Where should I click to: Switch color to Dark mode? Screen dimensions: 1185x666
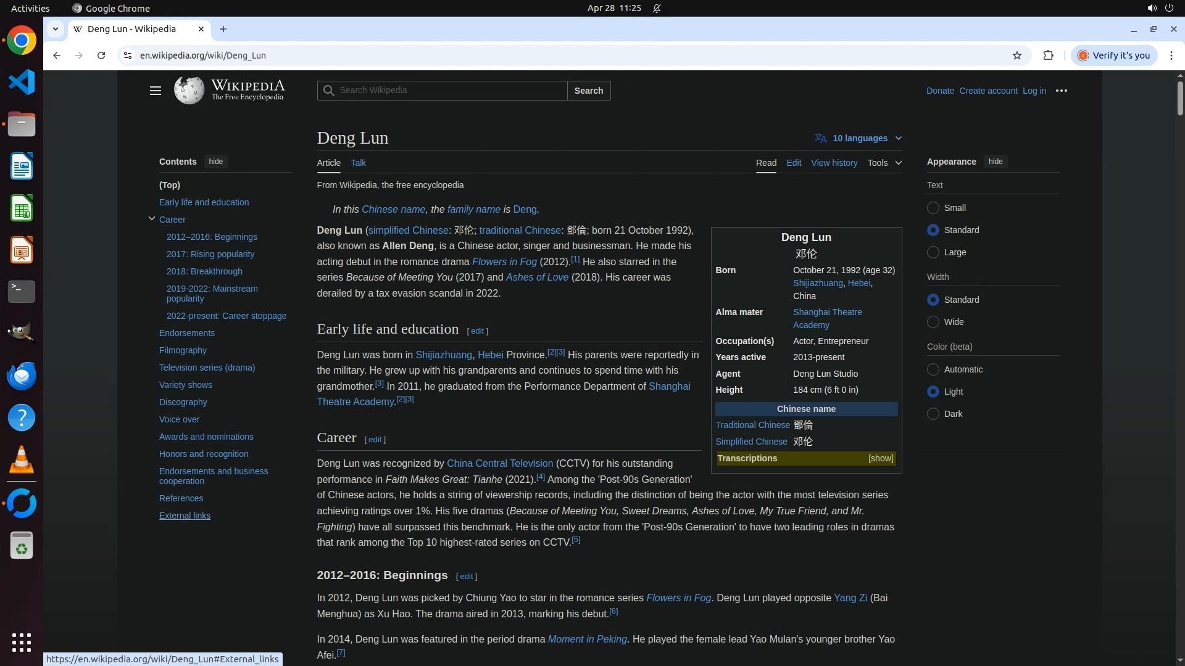[x=933, y=414]
